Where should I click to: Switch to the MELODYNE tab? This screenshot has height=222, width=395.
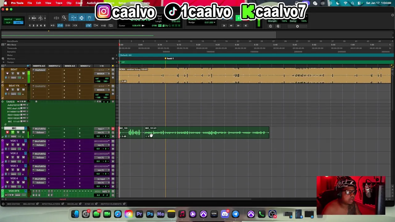click(x=30, y=204)
